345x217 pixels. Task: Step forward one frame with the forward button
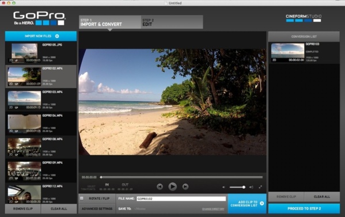[x=185, y=186]
